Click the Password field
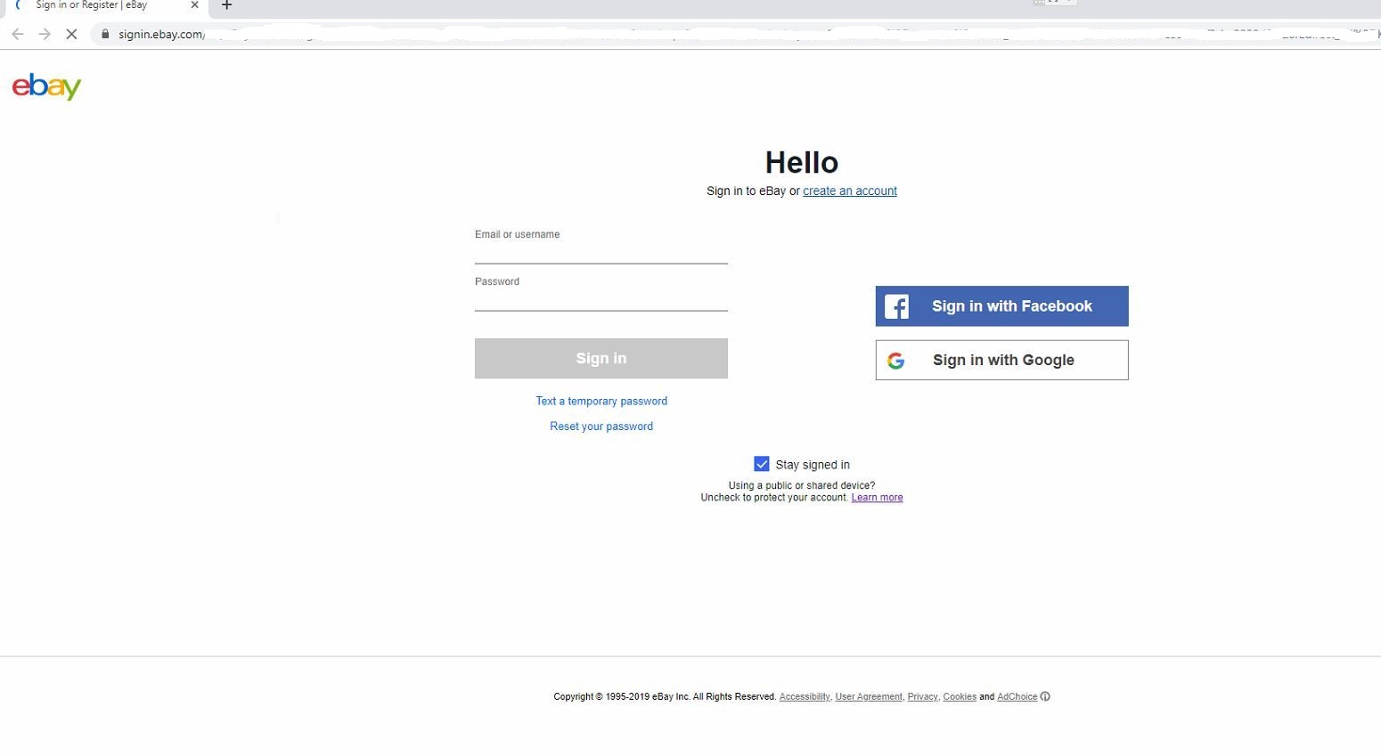 601,300
